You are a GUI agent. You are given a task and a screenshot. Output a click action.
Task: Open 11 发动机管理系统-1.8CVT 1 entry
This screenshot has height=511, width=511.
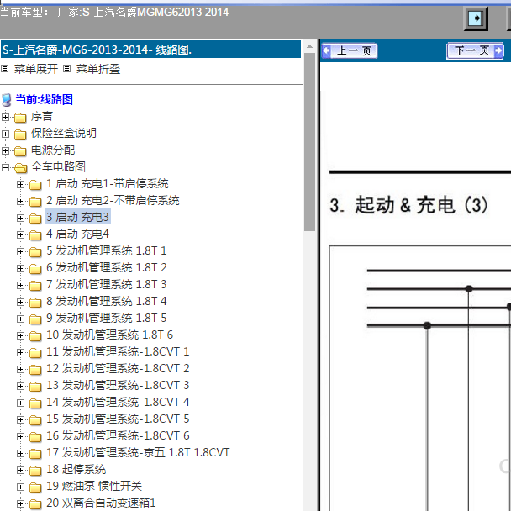click(x=118, y=351)
